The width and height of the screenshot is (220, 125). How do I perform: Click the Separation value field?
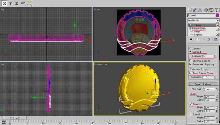(x=208, y=77)
